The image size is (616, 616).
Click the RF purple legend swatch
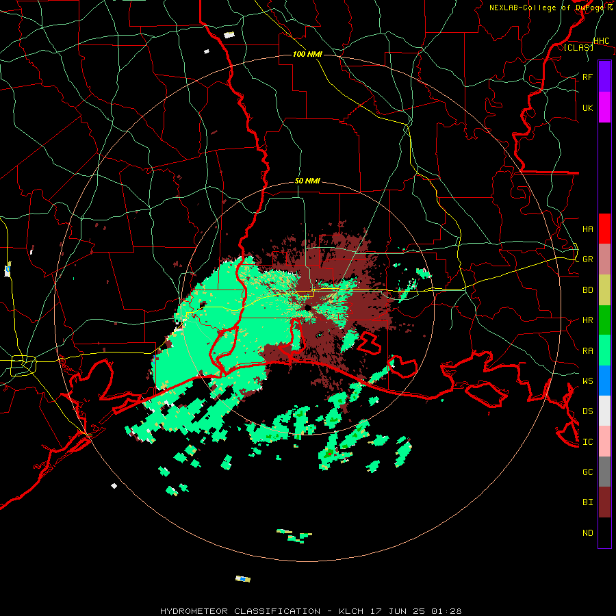click(604, 77)
